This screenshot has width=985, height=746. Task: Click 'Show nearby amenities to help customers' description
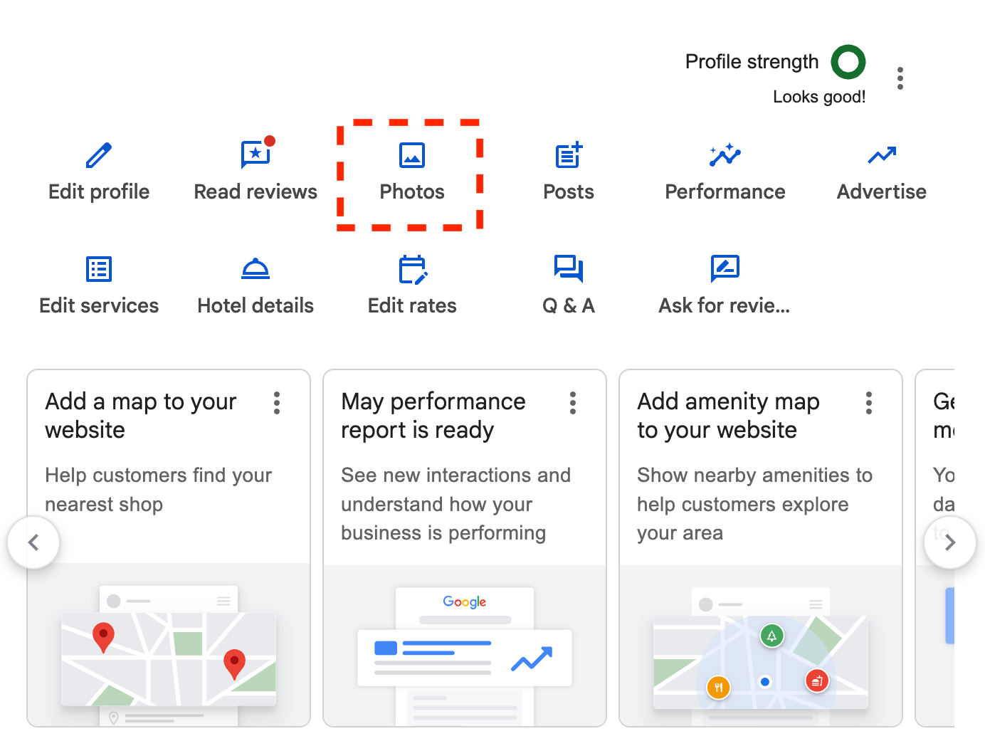click(755, 504)
